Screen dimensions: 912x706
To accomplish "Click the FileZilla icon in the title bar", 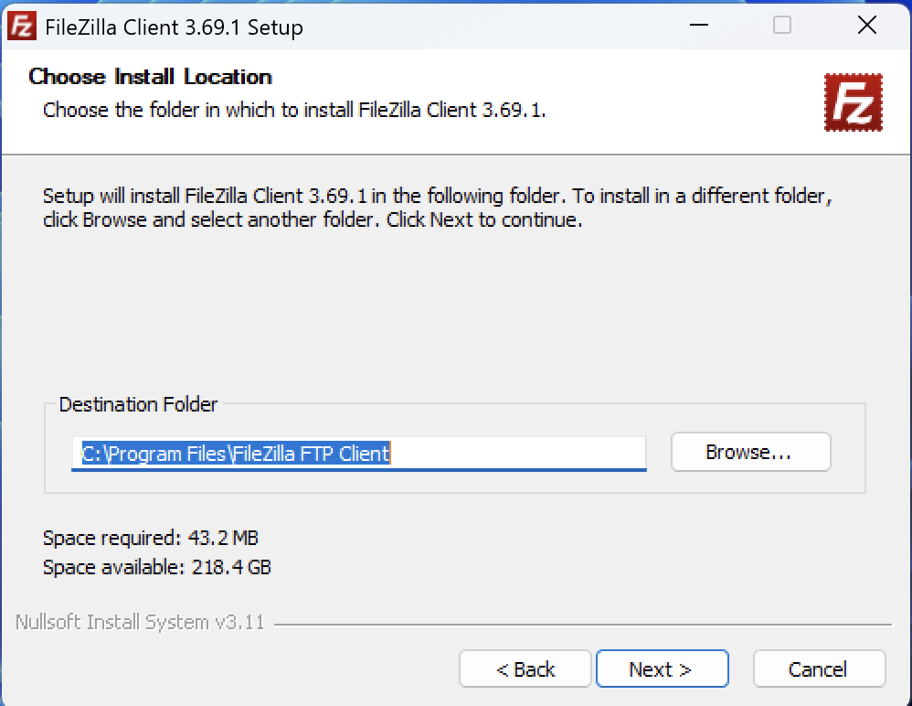I will pos(22,27).
